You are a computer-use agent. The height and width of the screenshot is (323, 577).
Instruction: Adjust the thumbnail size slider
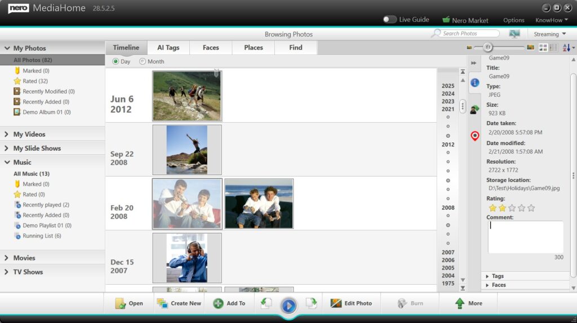(x=488, y=47)
